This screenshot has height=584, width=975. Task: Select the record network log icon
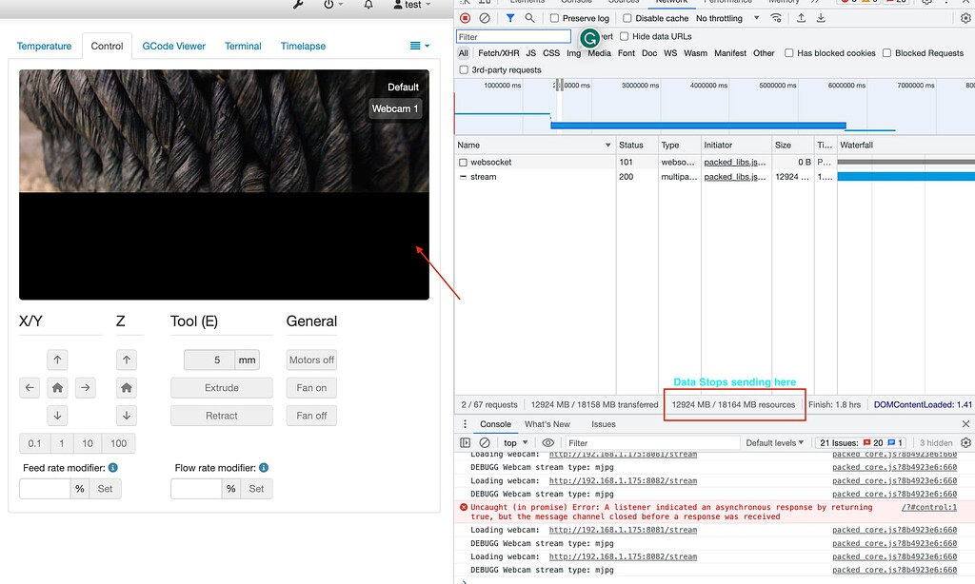click(466, 17)
